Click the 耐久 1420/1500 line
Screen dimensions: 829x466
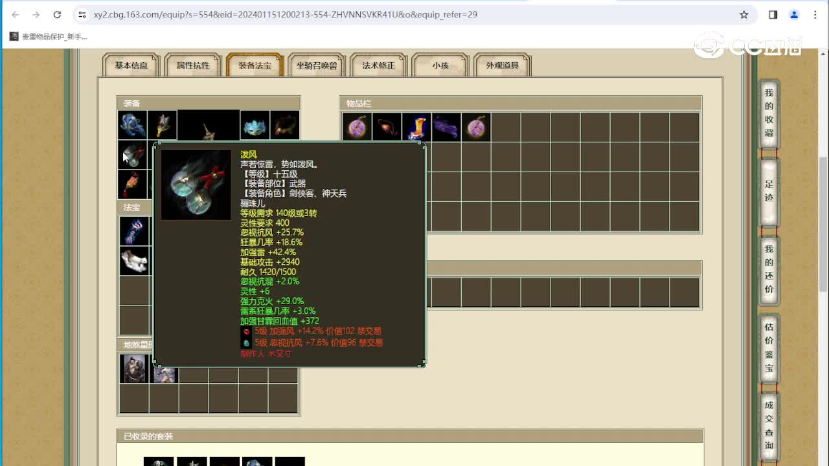click(x=268, y=272)
